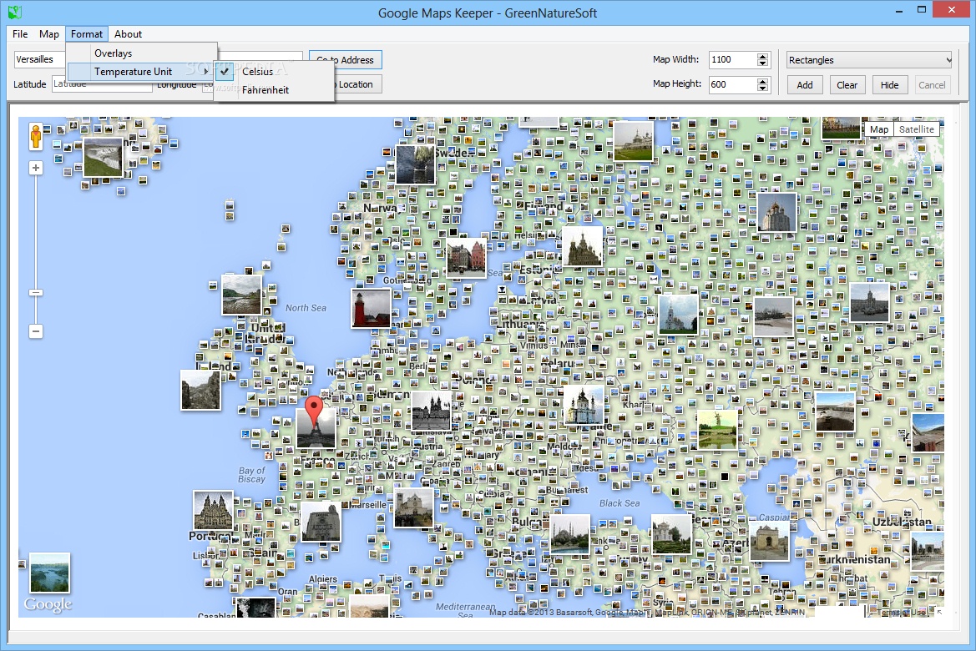Click the Google logo on map
976x651 pixels.
coord(48,604)
